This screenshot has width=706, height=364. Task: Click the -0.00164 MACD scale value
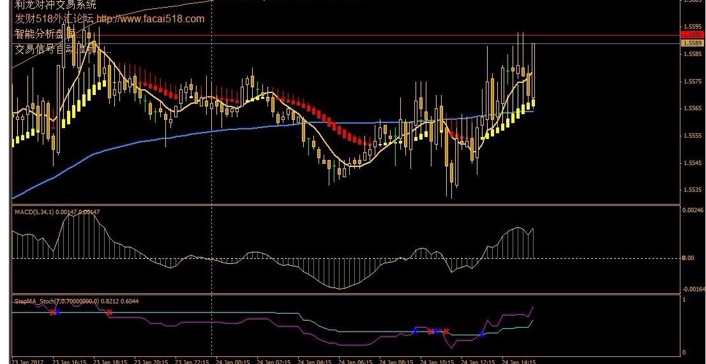(692, 288)
